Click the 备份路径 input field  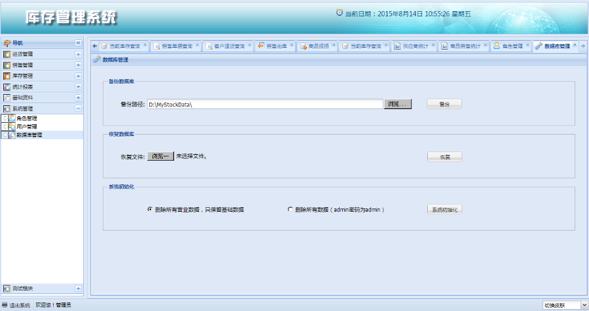click(x=265, y=105)
